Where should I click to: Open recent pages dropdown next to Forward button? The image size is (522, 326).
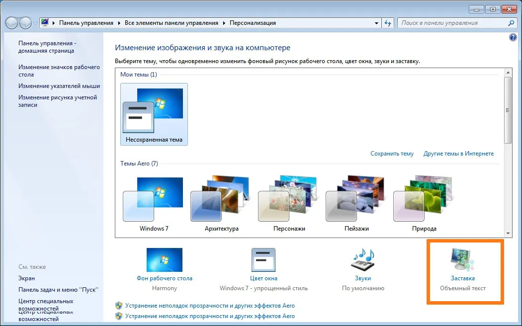pyautogui.click(x=35, y=23)
